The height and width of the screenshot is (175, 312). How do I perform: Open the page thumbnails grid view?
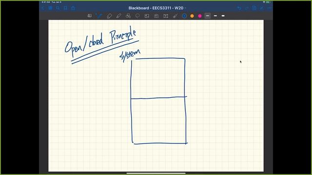50,8
